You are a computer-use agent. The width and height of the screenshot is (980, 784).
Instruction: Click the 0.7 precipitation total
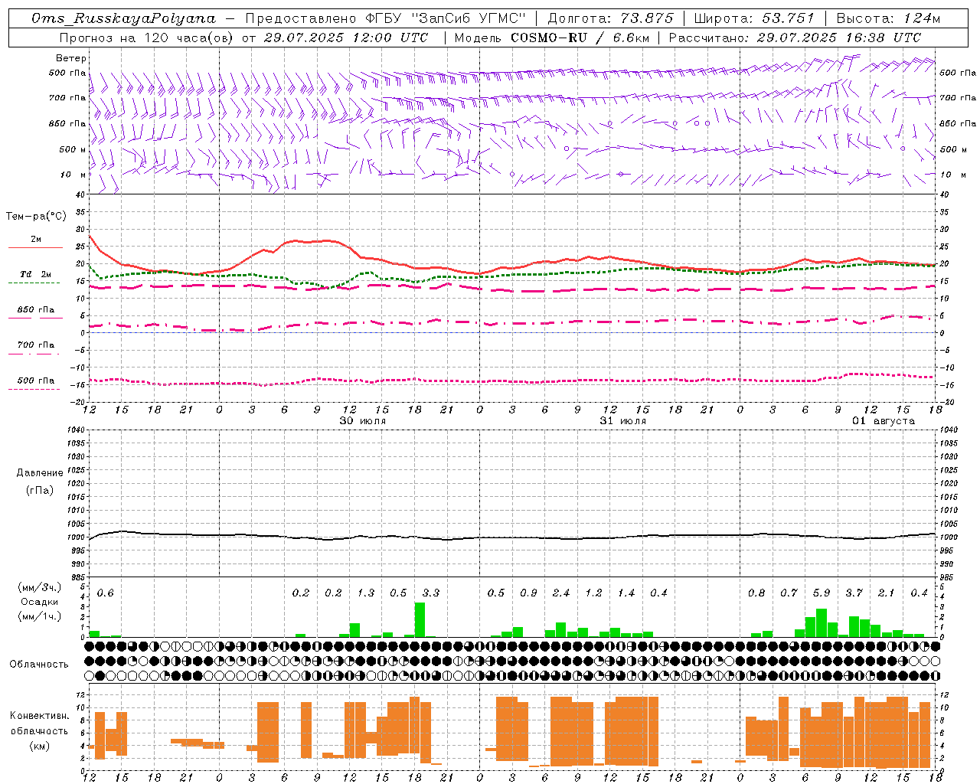pos(789,593)
